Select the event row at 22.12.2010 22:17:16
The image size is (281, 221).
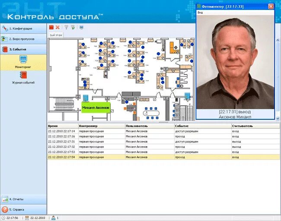pos(163,136)
